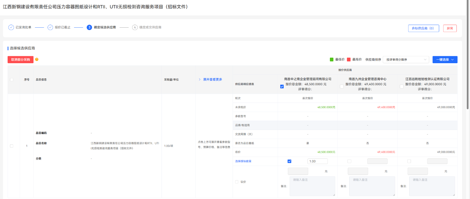Click red 49,400.0000元 in 未含税价 row

pos(386,107)
